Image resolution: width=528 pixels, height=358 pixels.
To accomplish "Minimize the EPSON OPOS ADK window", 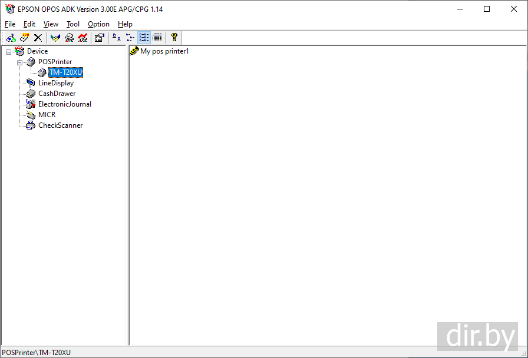I will click(x=460, y=9).
